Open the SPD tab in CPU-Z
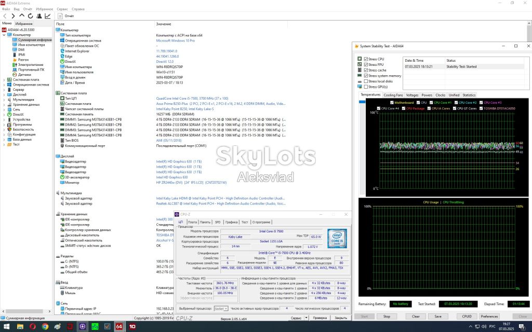Viewport: 532px width, 332px height. pyautogui.click(x=218, y=222)
